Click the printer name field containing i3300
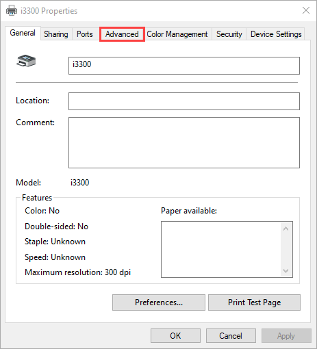This screenshot has height=349, width=317. tap(184, 66)
